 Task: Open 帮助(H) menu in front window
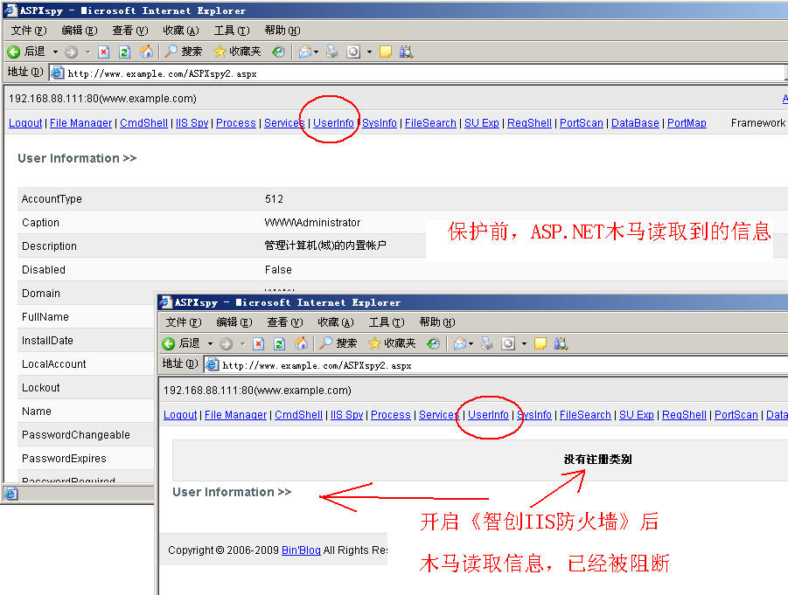437,322
